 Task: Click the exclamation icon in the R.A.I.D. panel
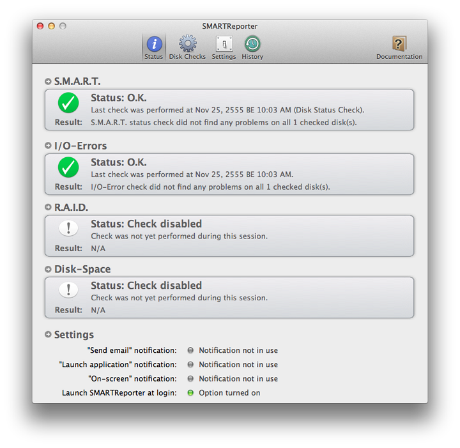[x=68, y=228]
